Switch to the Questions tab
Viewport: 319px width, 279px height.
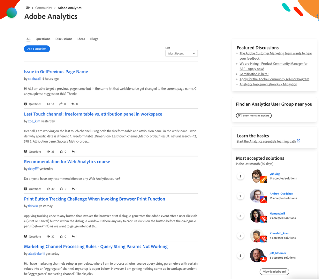pyautogui.click(x=43, y=39)
